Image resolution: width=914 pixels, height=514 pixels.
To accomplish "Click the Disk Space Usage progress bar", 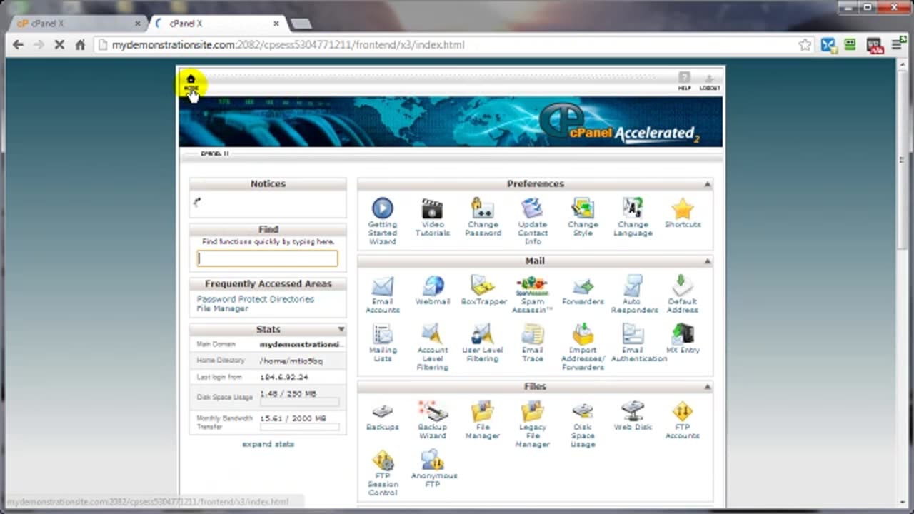I will pyautogui.click(x=299, y=403).
